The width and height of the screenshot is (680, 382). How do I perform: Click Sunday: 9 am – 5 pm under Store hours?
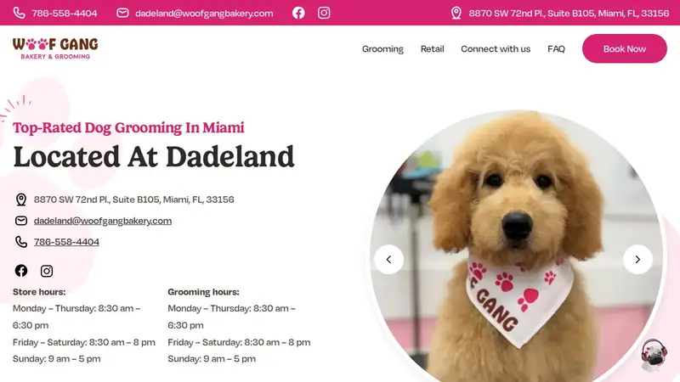click(x=57, y=359)
